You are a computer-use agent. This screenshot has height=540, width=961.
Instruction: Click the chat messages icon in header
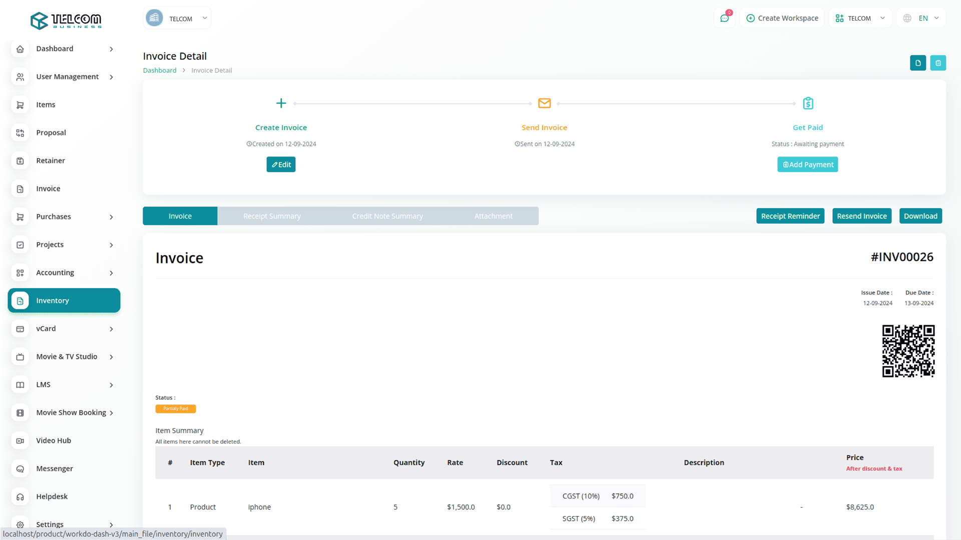[x=724, y=18]
